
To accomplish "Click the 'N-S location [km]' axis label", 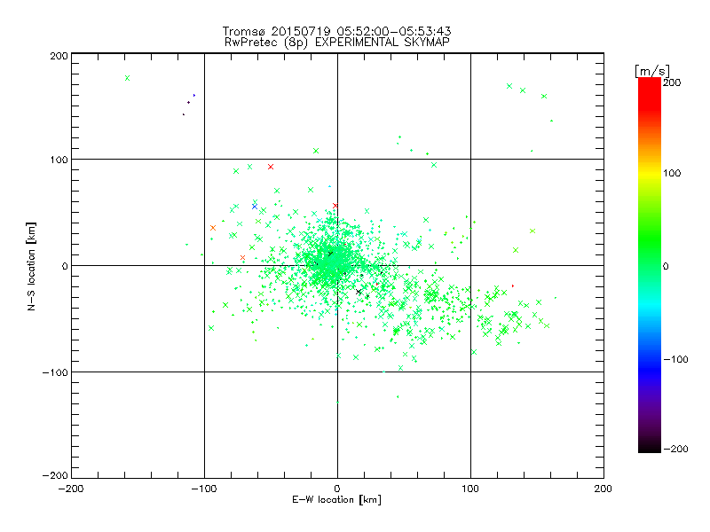I will pos(31,266).
